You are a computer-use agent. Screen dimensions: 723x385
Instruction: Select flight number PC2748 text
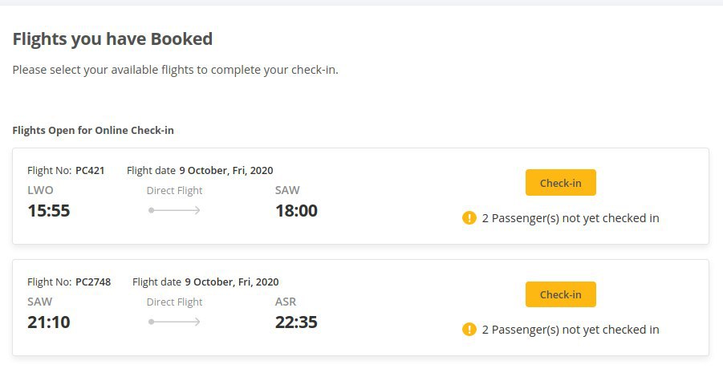[x=93, y=282]
